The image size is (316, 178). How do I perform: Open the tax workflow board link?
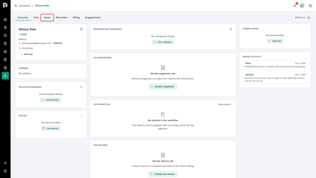(225, 104)
